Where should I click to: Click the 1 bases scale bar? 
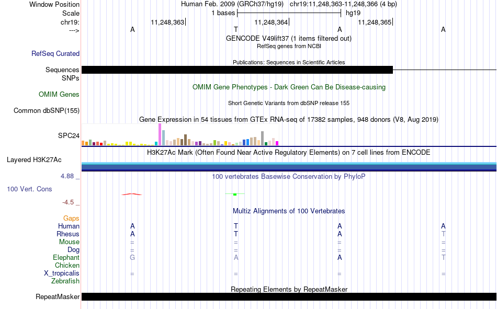[289, 13]
